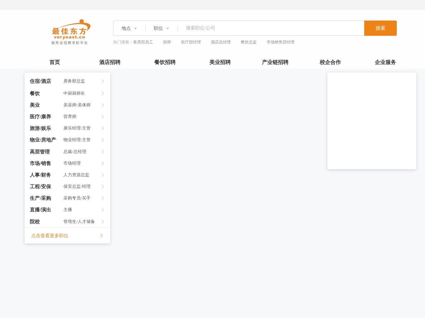Expand the 美业 category via its chevron
425x318 pixels.
point(103,105)
